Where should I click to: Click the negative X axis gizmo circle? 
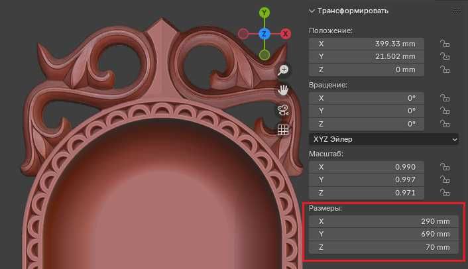click(x=243, y=34)
